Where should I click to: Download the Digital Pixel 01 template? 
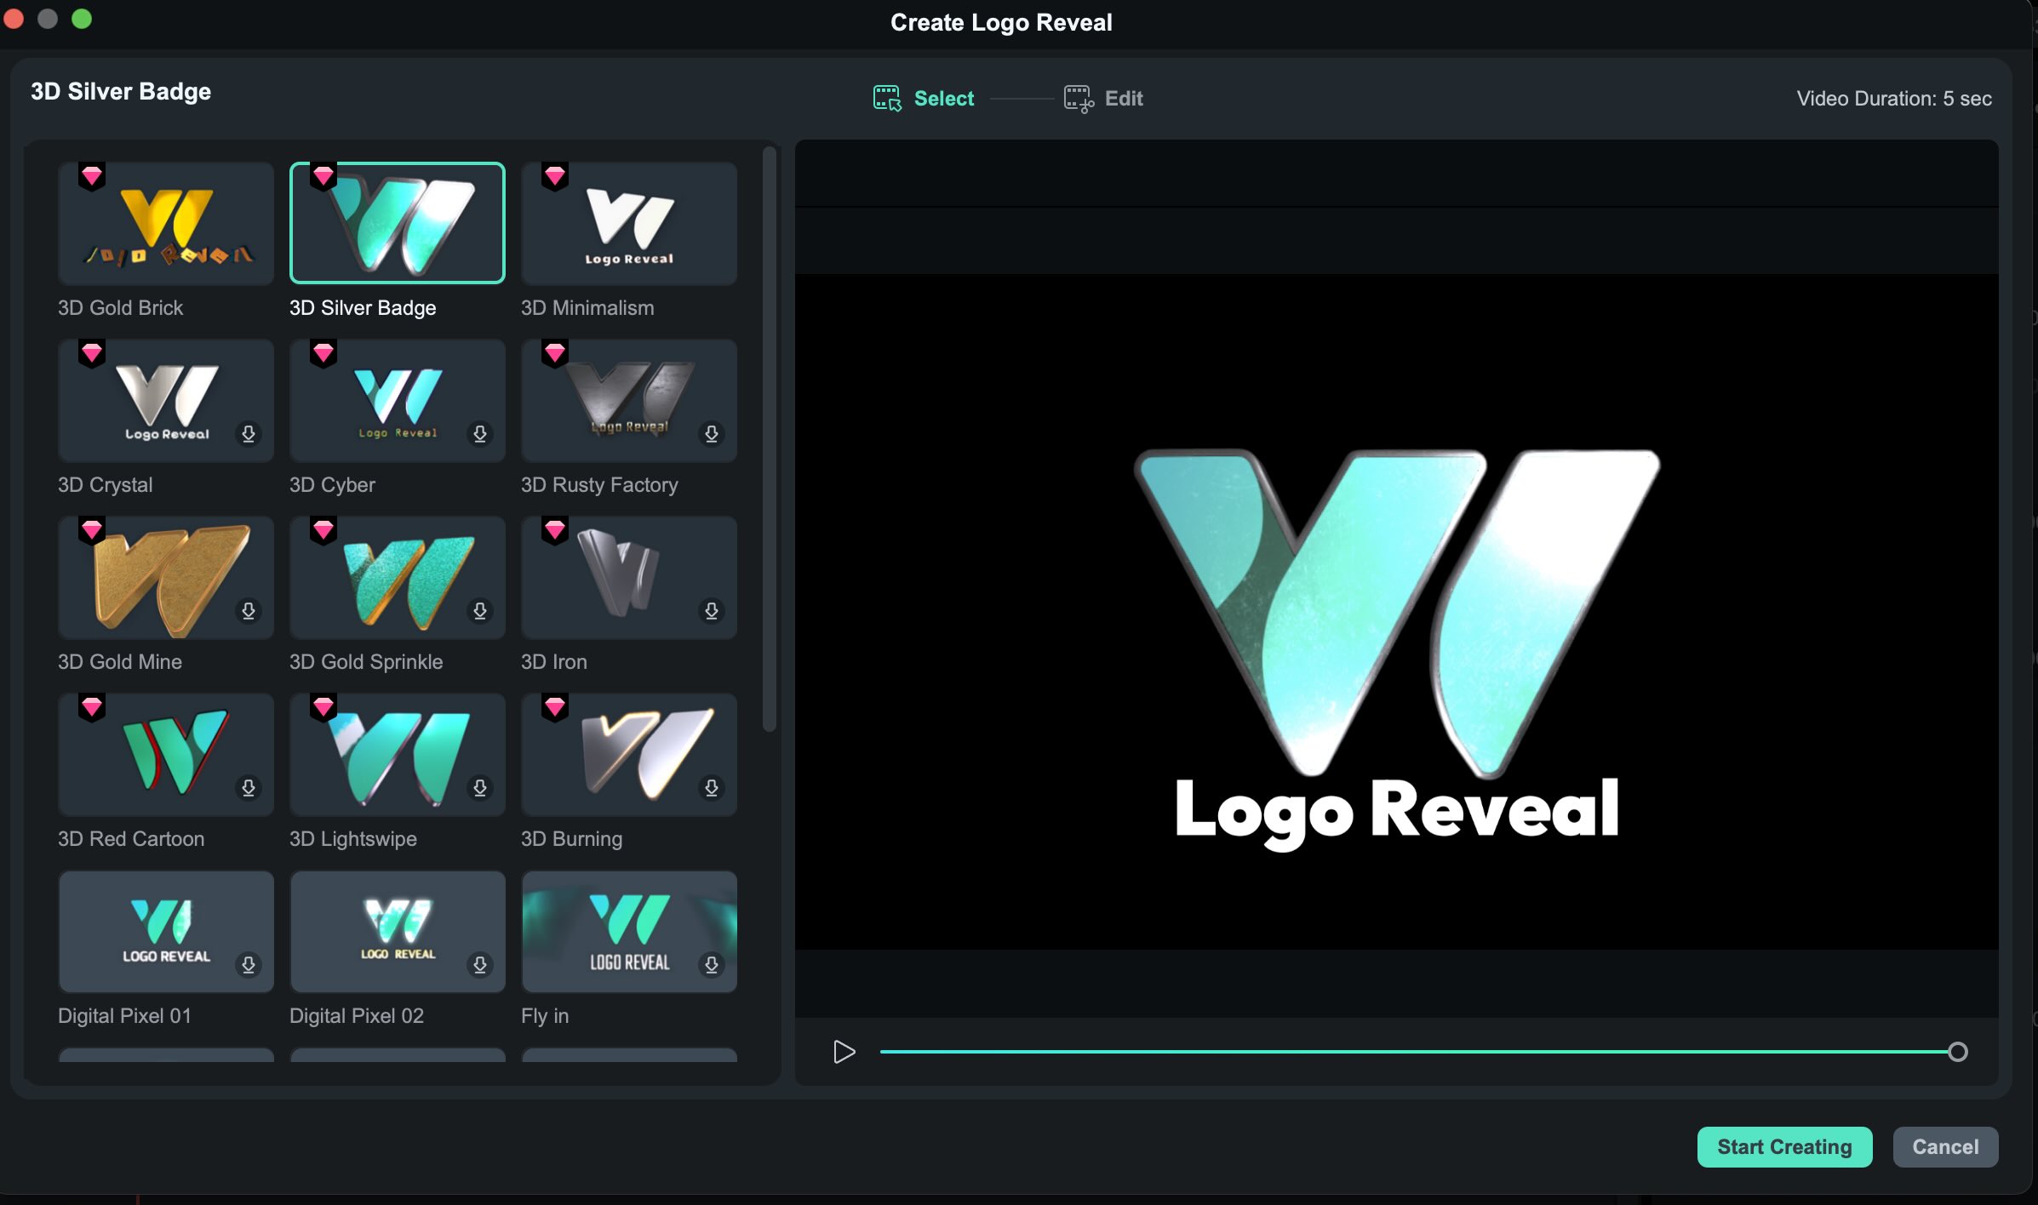(x=248, y=965)
